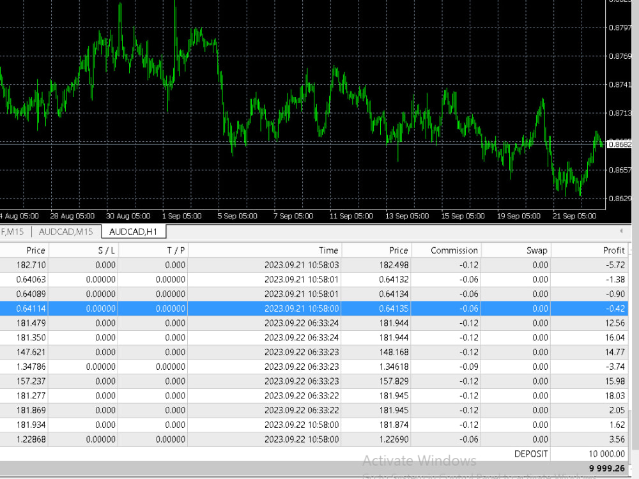Click the current price label 0.8682 on chart scale
This screenshot has height=479, width=639.
[620, 144]
